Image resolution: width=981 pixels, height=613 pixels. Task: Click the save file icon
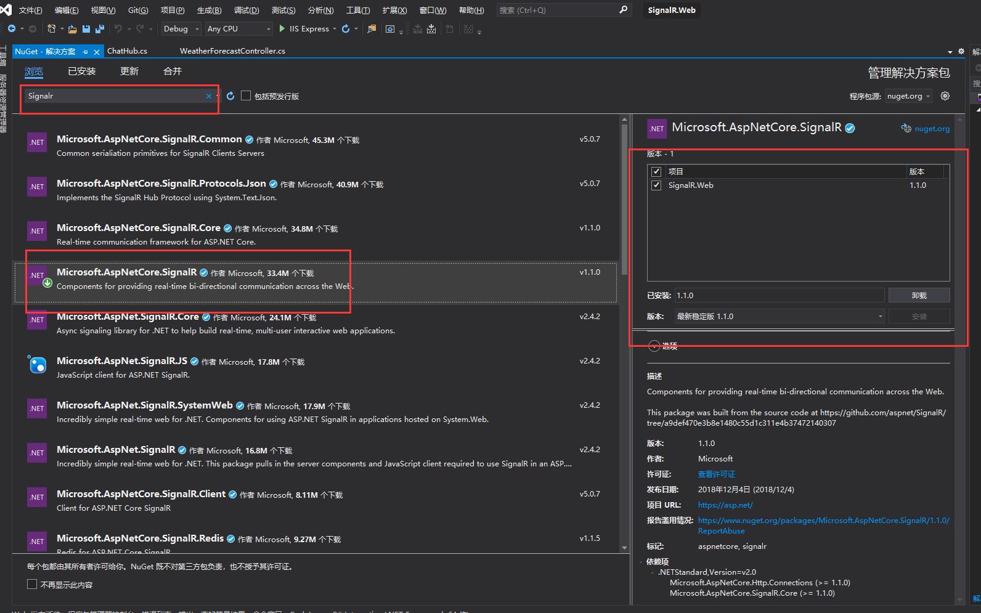click(x=86, y=28)
